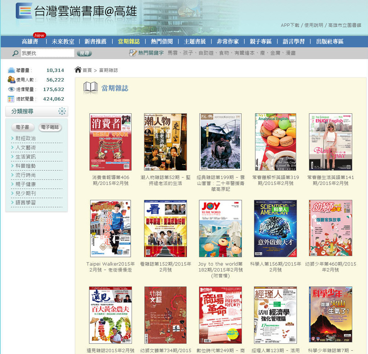Open the 高雄書 menu item

[30, 41]
